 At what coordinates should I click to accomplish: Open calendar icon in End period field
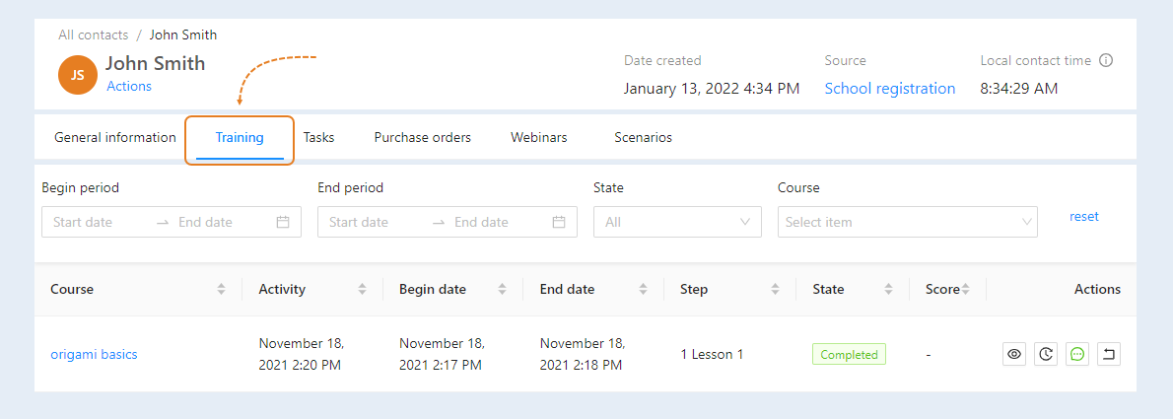[559, 222]
